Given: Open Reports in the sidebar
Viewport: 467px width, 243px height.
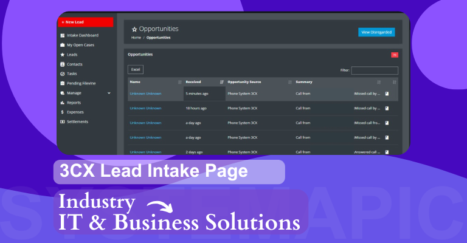Looking at the screenshot, I should pos(74,103).
